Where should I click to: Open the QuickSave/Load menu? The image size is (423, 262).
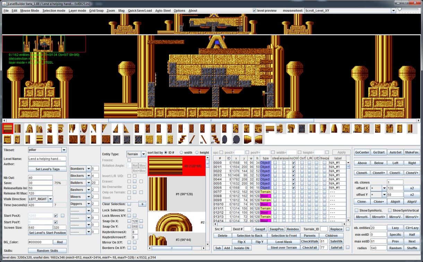tap(140, 10)
